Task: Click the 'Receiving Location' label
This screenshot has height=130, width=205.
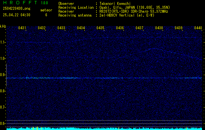Action: tap(76, 7)
